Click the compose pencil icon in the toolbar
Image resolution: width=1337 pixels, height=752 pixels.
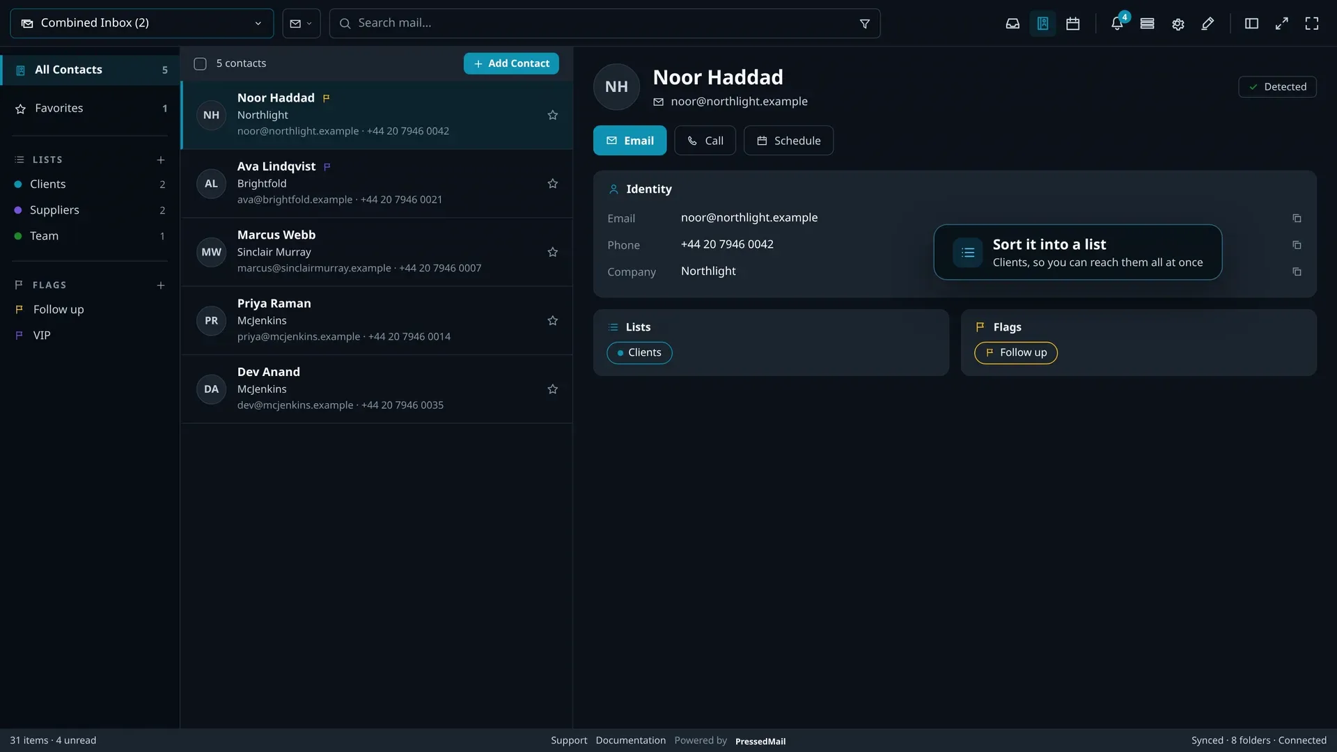pyautogui.click(x=1207, y=24)
